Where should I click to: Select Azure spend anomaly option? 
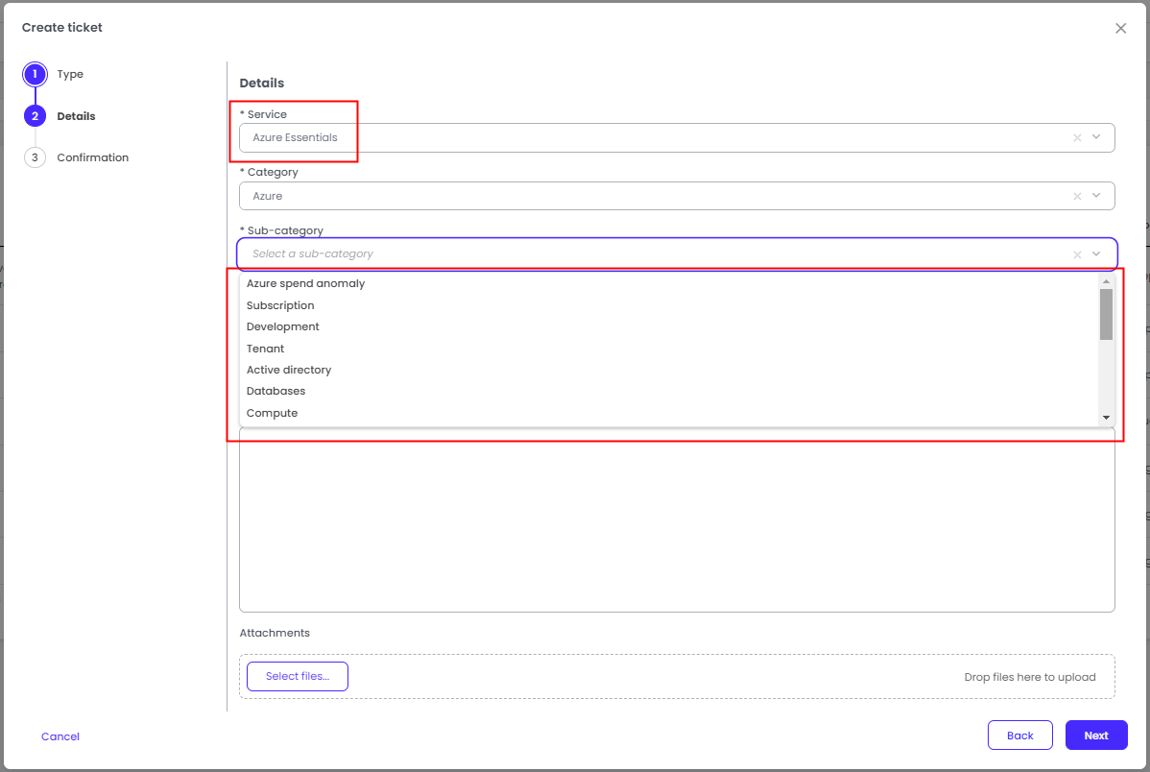click(x=305, y=284)
